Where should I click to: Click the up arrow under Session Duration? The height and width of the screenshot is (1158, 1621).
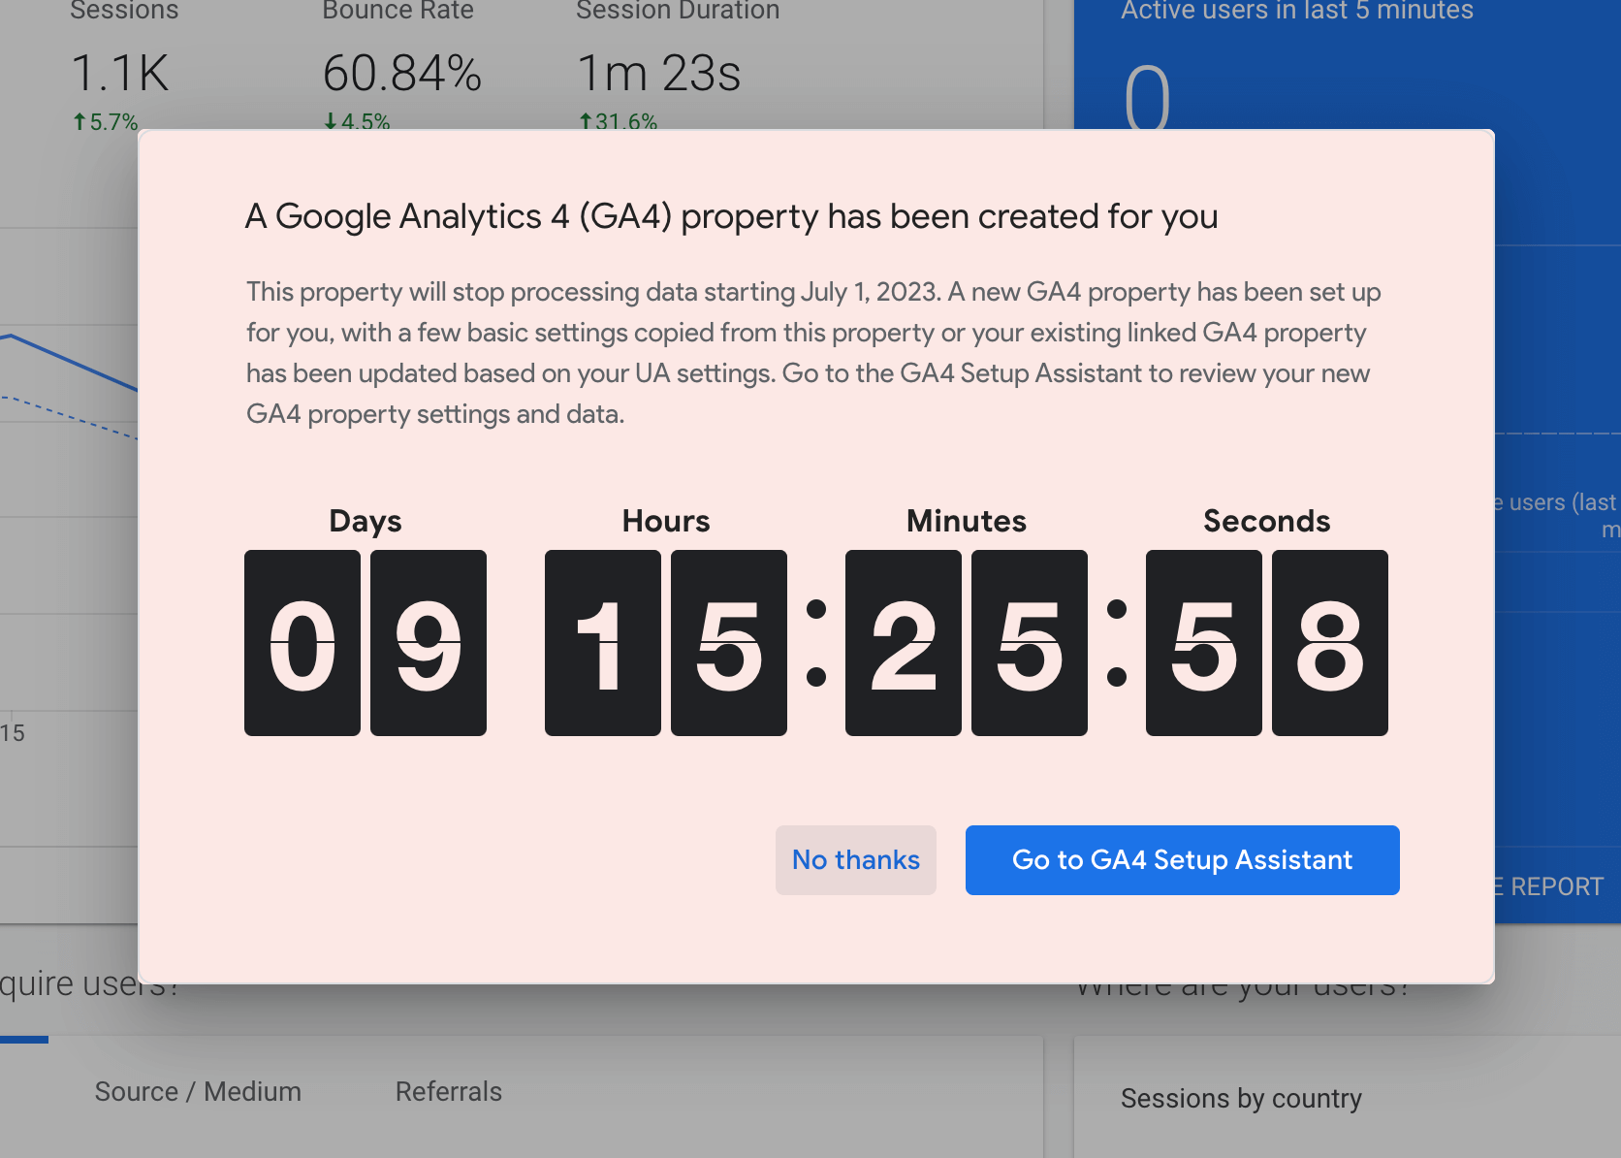click(x=585, y=122)
